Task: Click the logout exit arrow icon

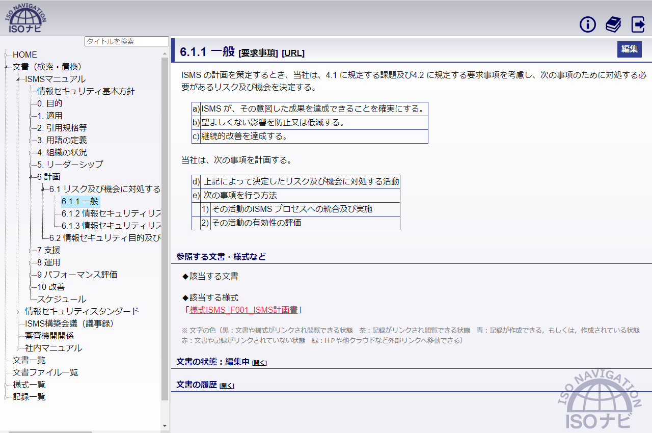Action: point(638,24)
